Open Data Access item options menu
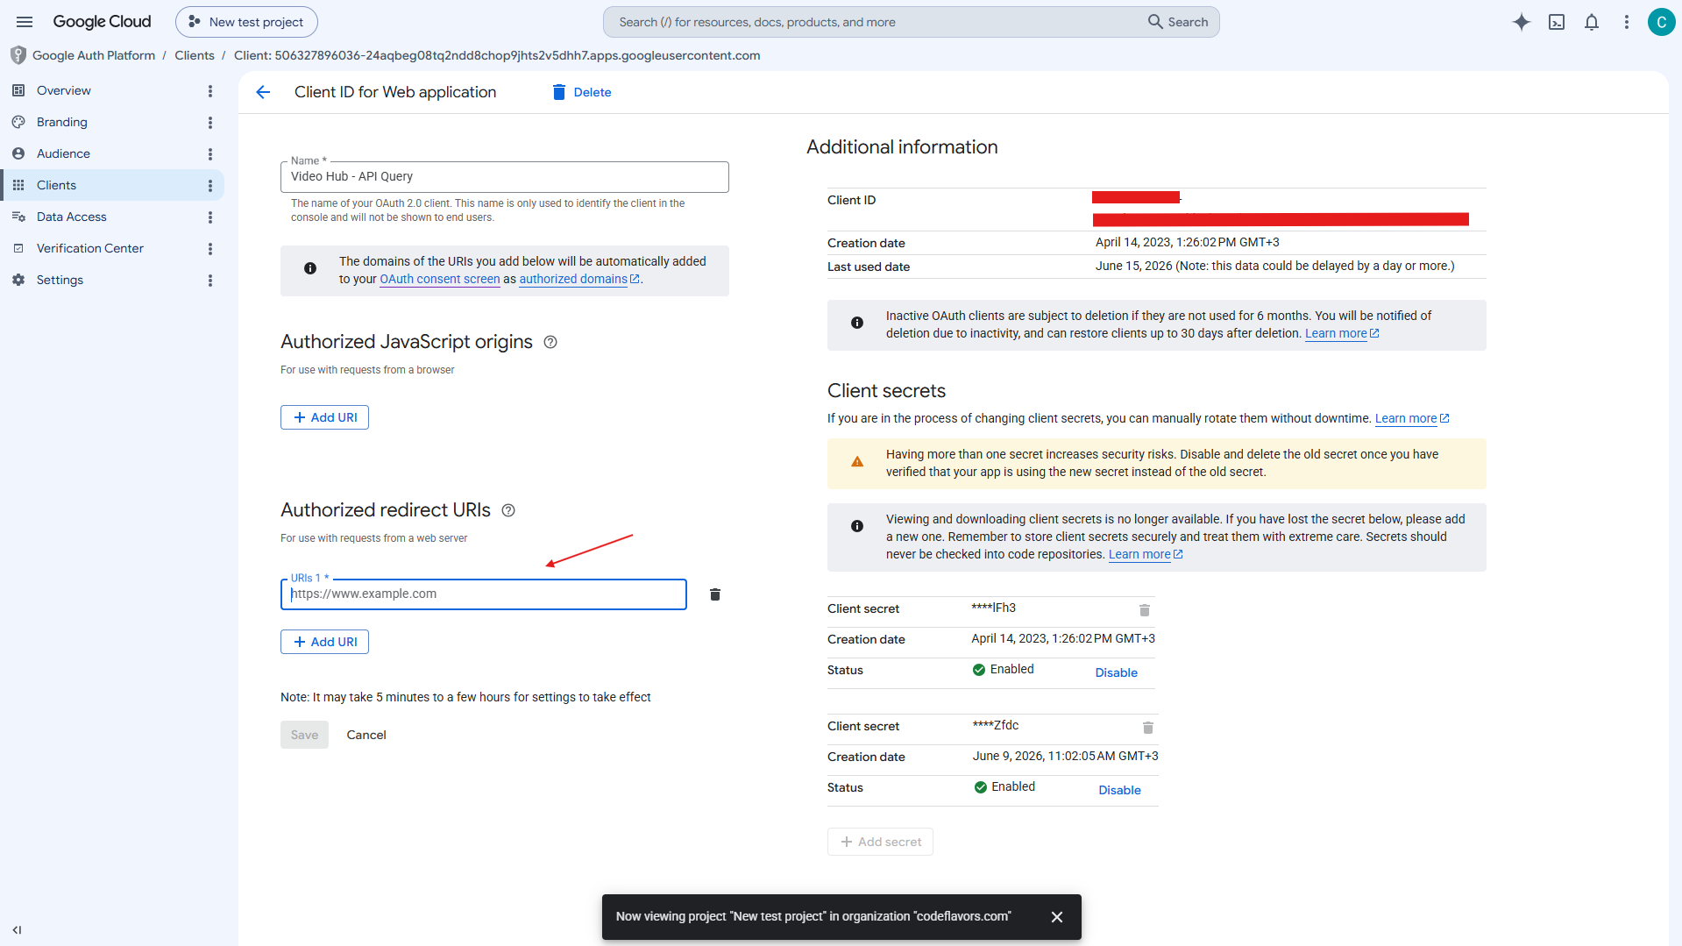Image resolution: width=1682 pixels, height=946 pixels. point(210,217)
